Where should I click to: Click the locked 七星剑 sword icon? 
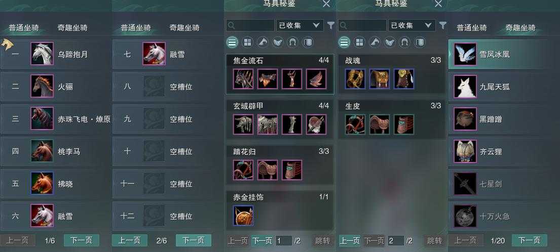pos(465,184)
